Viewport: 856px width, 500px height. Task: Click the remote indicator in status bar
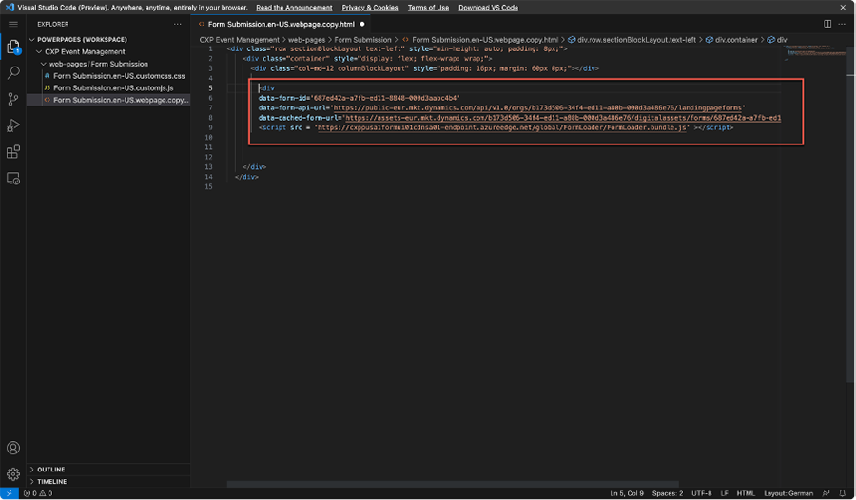click(x=10, y=493)
